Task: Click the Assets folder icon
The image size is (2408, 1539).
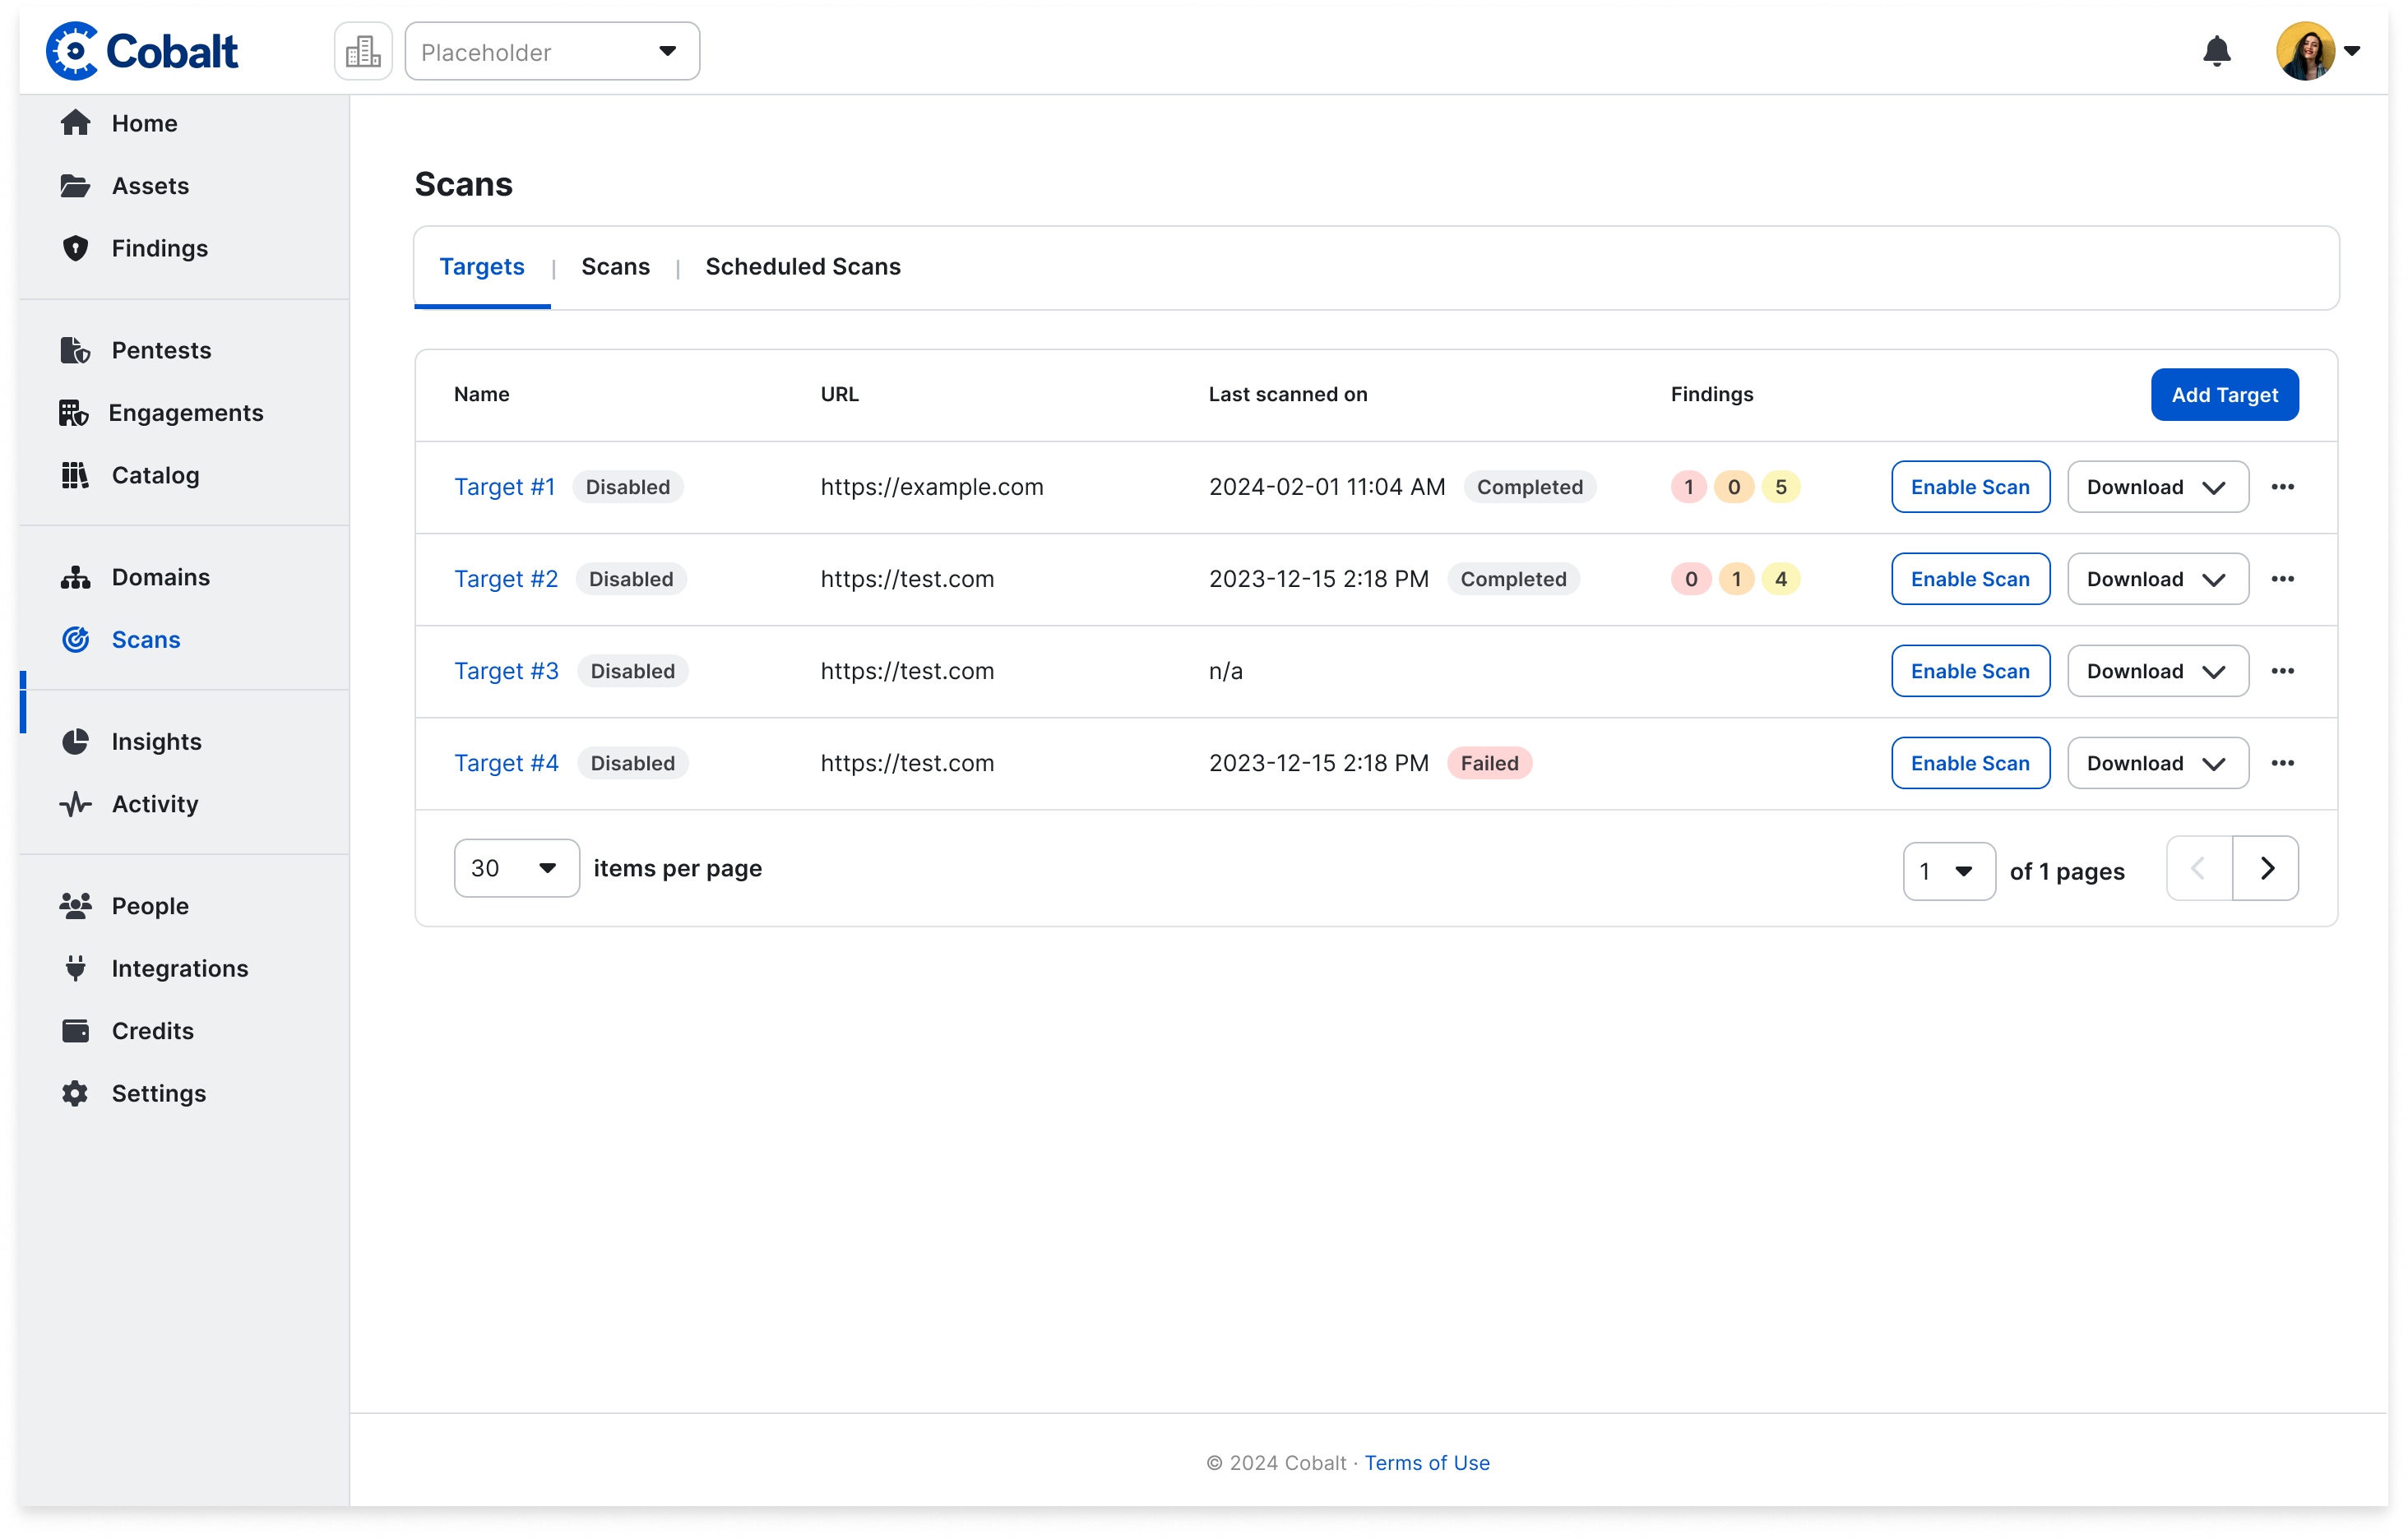Action: [x=75, y=186]
